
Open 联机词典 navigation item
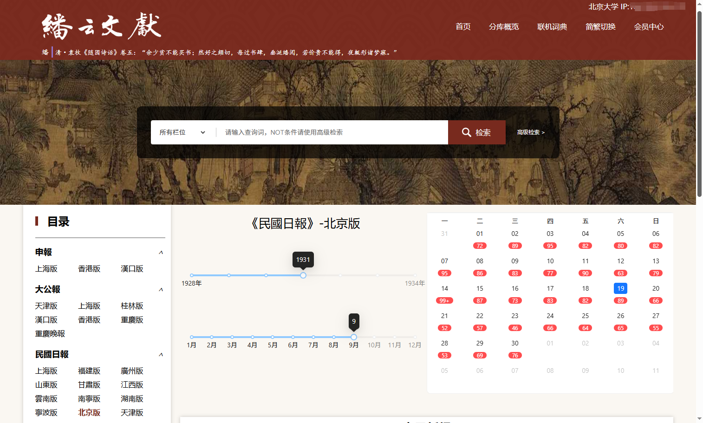[x=552, y=26]
